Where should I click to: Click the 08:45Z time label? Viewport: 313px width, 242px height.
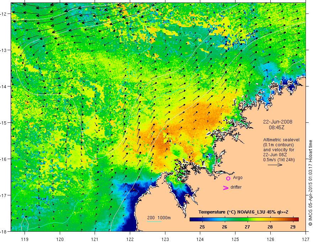276,127
